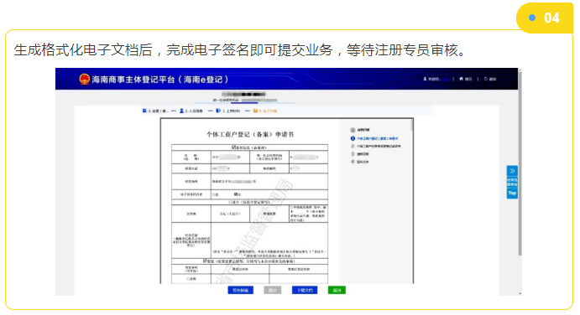This screenshot has width=580, height=315.
Task: Check the 'yes' e-commerce operator box
Action: [214, 194]
